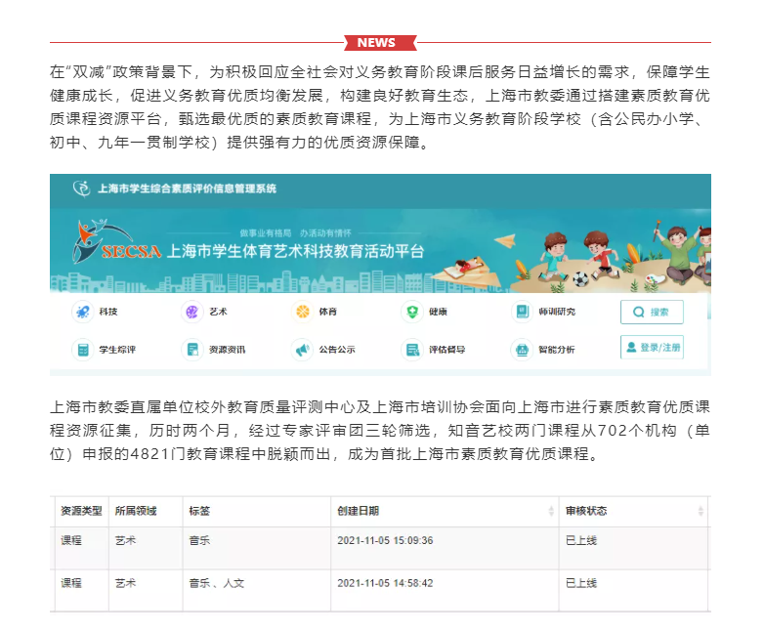
Task: Click the 体育 basketball icon
Action: [303, 312]
